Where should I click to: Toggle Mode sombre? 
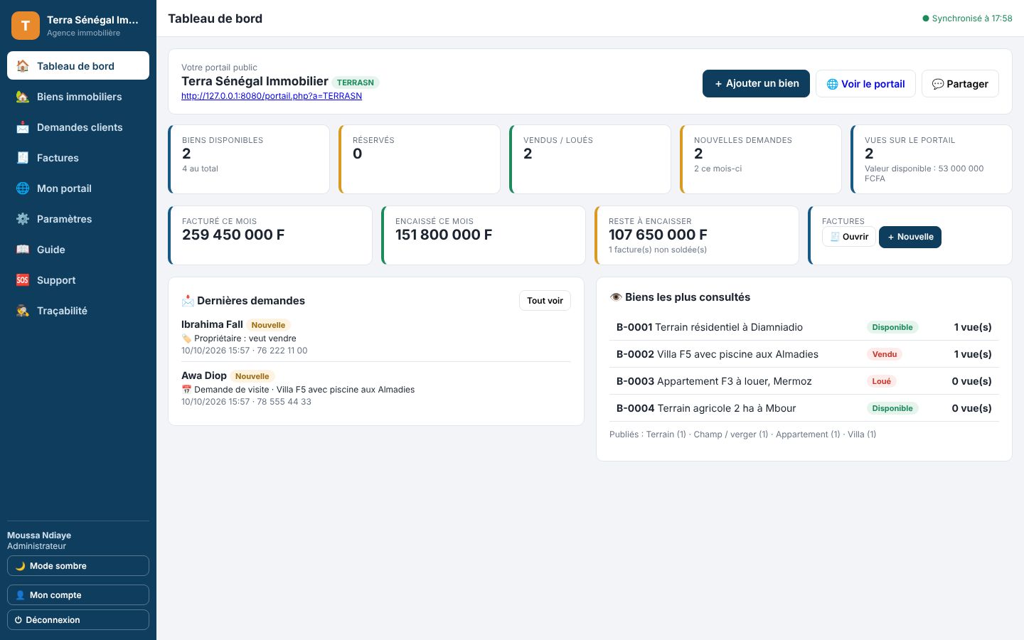78,566
